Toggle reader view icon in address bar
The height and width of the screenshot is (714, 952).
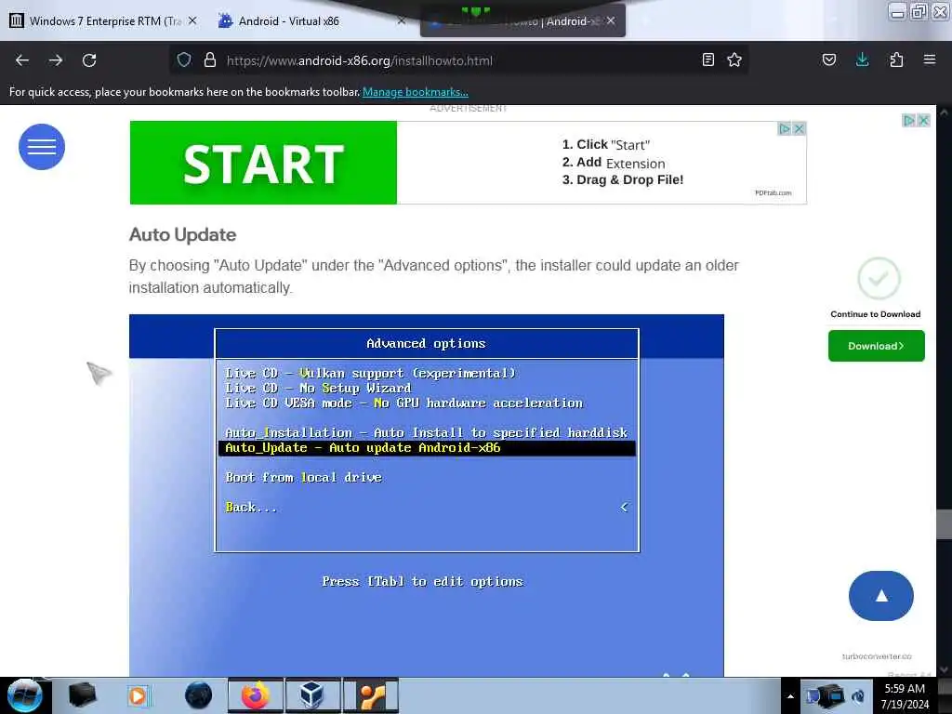707,59
